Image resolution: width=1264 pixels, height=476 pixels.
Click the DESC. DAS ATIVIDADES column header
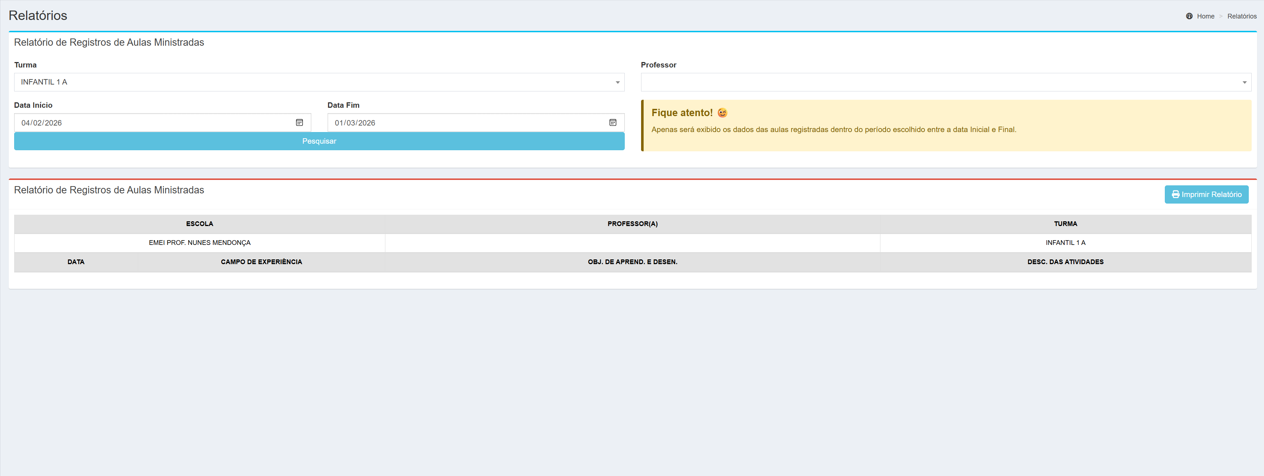coord(1065,262)
